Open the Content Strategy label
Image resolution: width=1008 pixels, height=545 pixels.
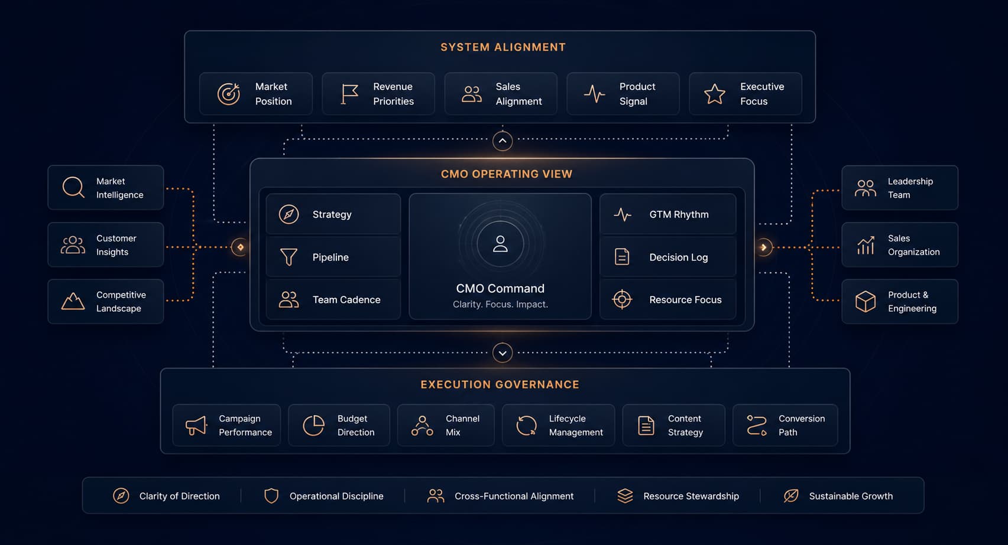pos(685,425)
